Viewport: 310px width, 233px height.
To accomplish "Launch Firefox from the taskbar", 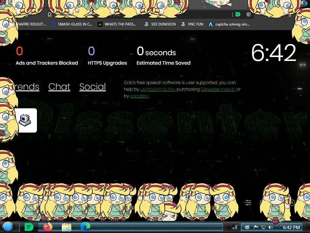I will click(48, 227).
